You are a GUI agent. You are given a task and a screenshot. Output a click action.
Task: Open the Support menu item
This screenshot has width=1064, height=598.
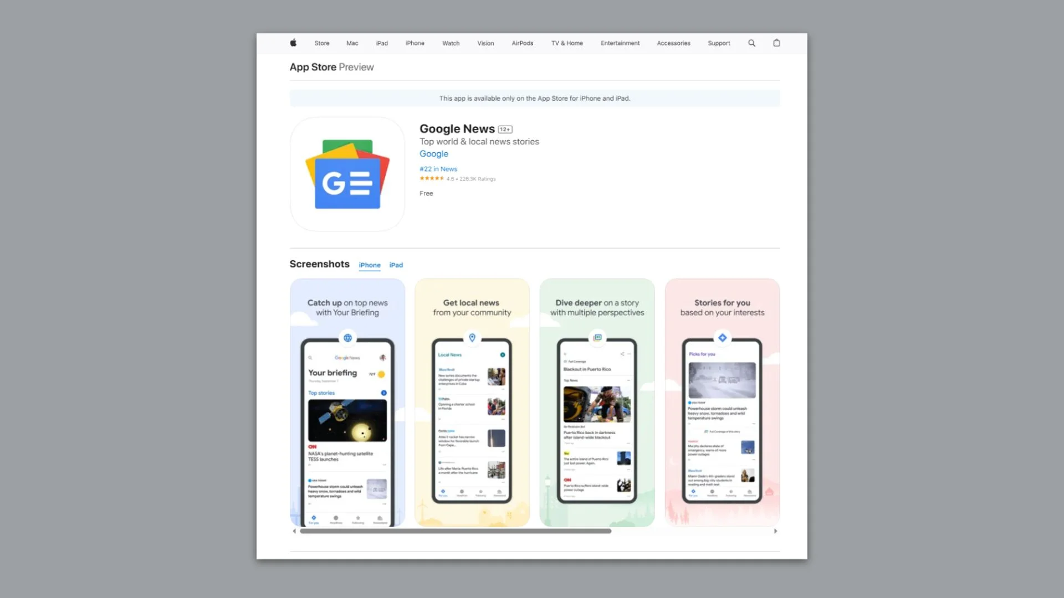click(x=719, y=43)
